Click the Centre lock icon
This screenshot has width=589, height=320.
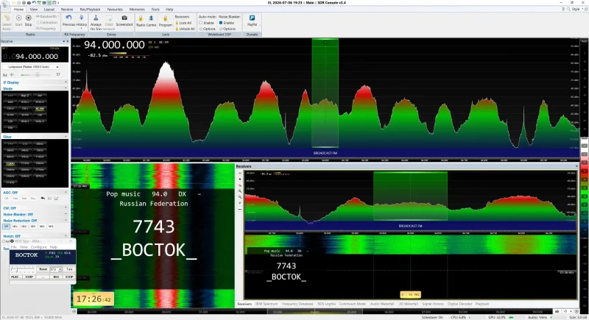click(x=151, y=18)
